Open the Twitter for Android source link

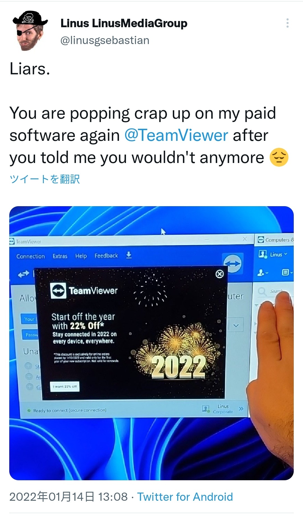click(x=185, y=497)
